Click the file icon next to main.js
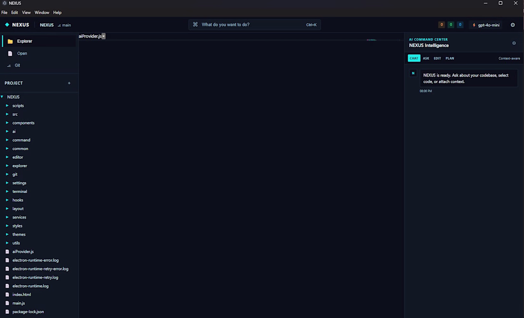The height and width of the screenshot is (318, 524). (x=7, y=303)
